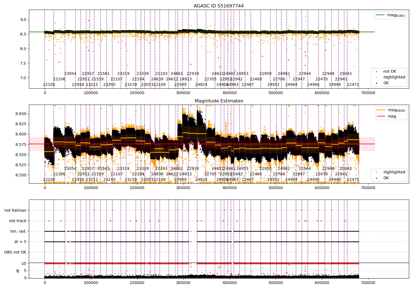The width and height of the screenshot is (413, 289).
Task: Click the 700000 tick on the bottom panel x-axis
Action: (368, 283)
